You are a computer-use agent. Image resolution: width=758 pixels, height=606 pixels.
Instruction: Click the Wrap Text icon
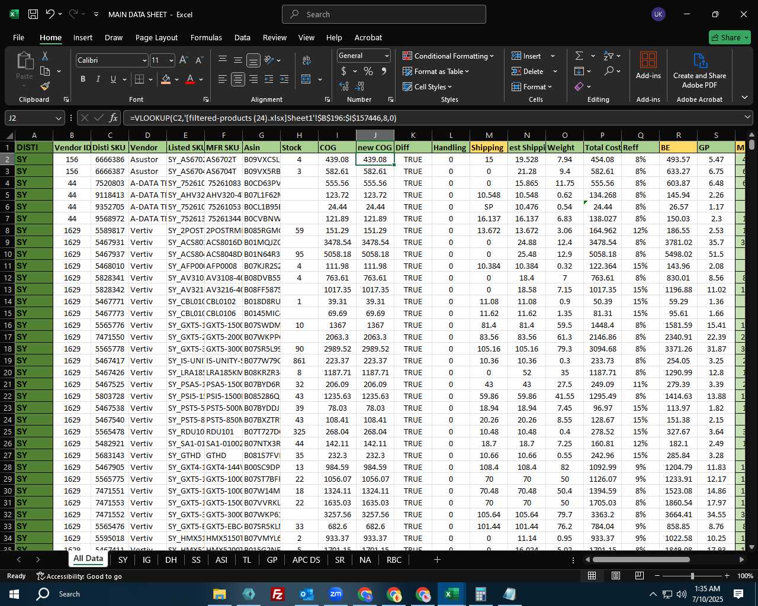pos(307,60)
